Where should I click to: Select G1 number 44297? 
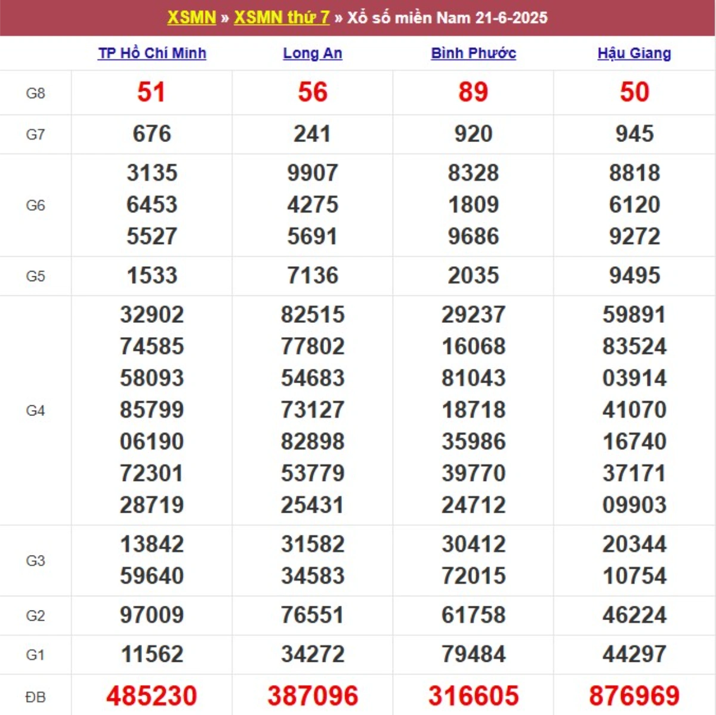[634, 655]
